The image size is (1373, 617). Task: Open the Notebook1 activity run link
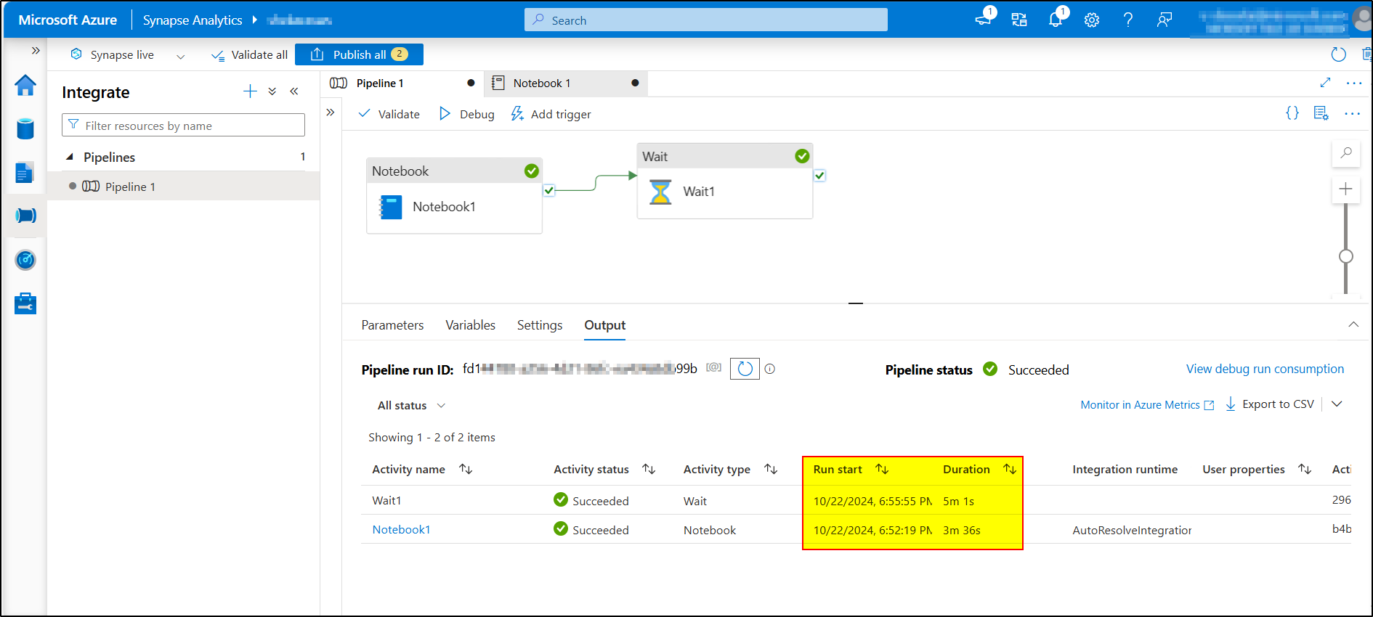[401, 530]
